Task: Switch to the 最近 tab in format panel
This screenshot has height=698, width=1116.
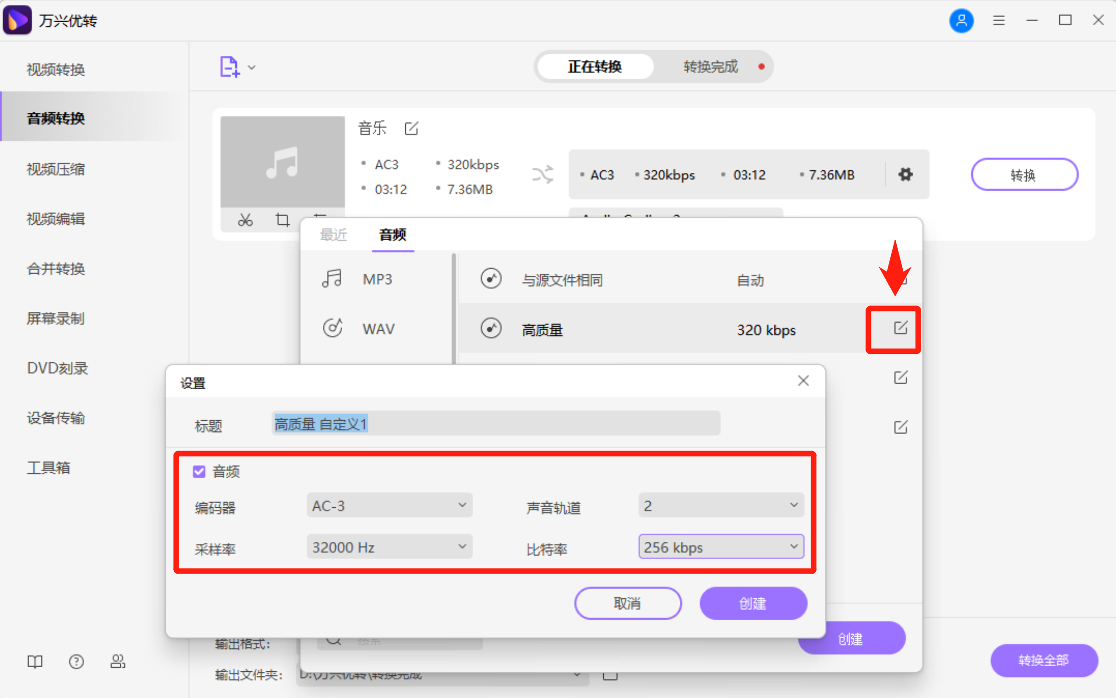Action: (x=333, y=235)
